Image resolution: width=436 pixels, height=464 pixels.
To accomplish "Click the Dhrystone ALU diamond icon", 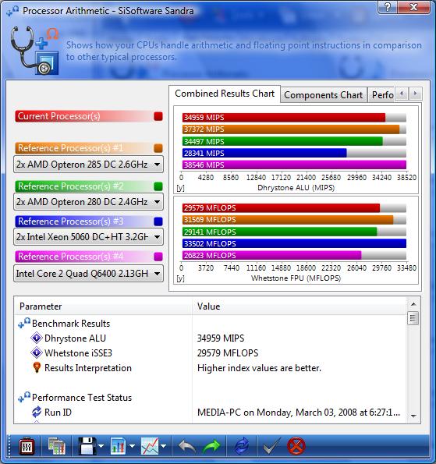I will point(37,338).
